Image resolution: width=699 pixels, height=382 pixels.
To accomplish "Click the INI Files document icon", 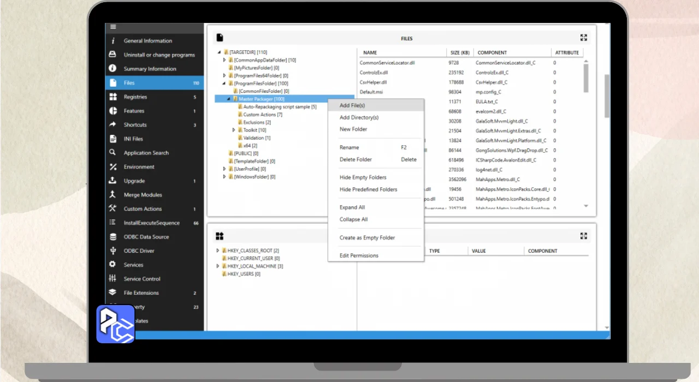I will point(113,139).
